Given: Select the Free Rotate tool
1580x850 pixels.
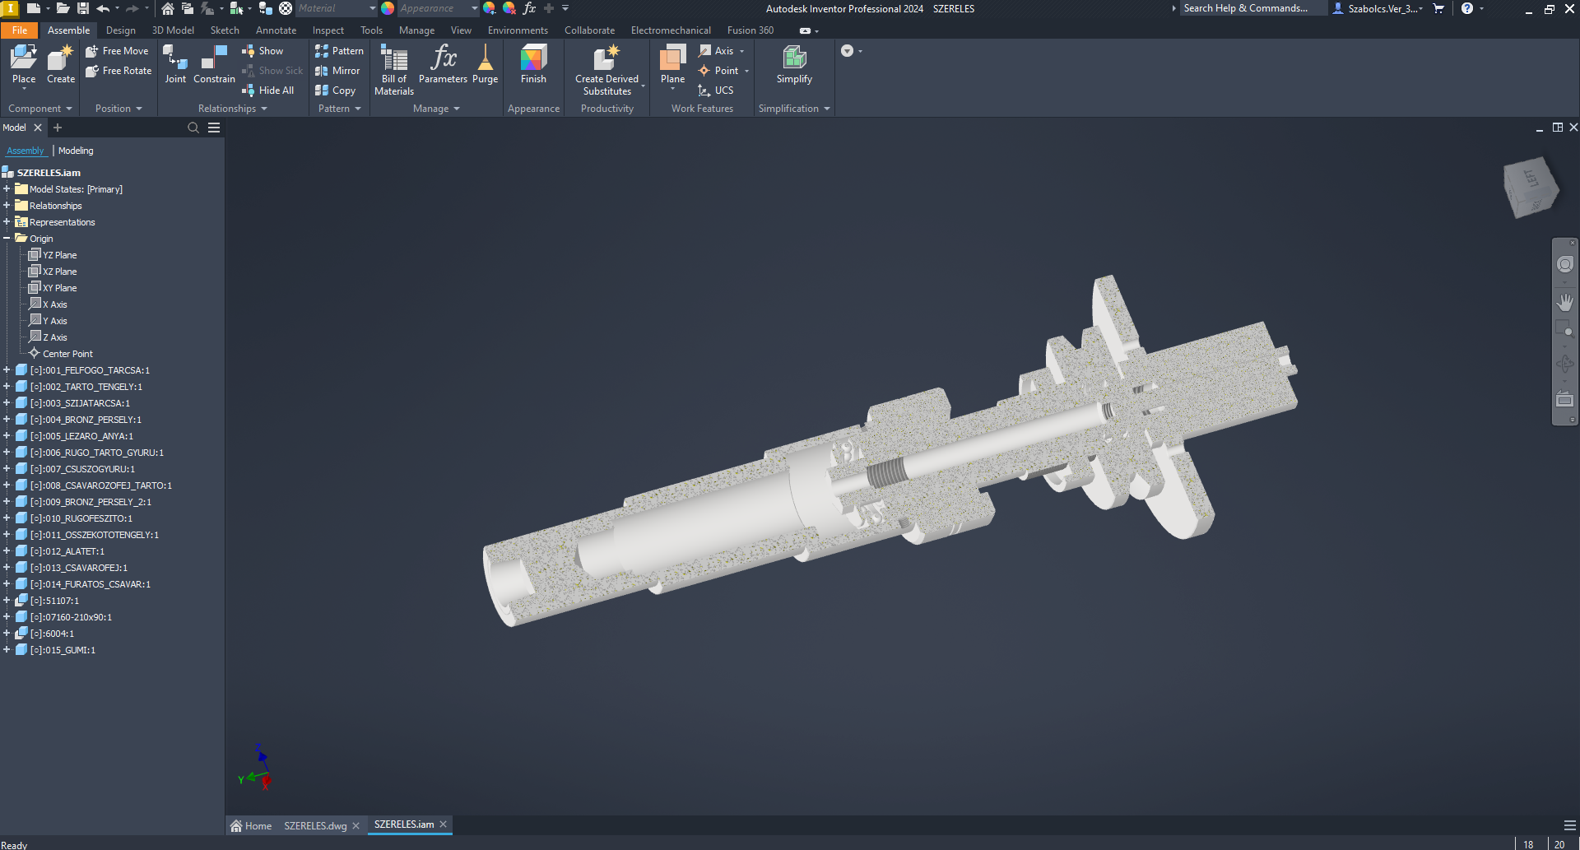Looking at the screenshot, I should [x=118, y=71].
